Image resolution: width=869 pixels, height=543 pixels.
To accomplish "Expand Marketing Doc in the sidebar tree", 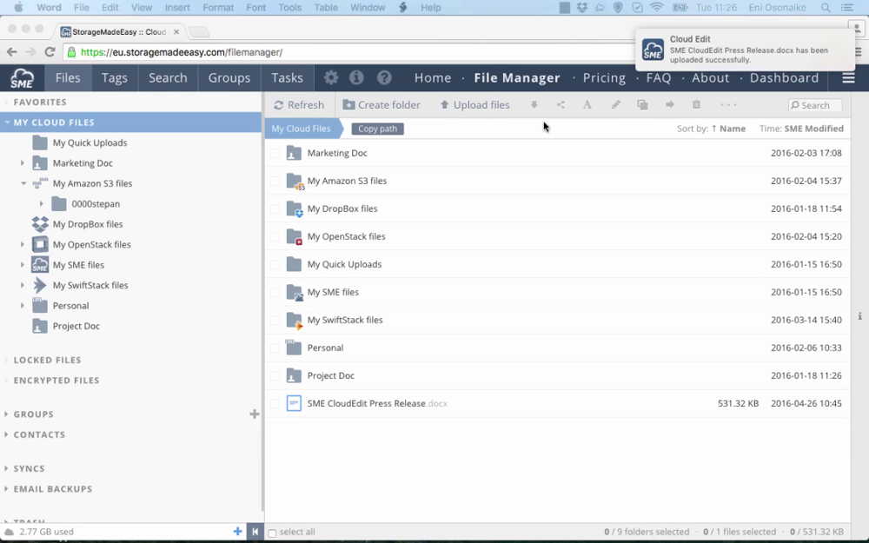I will [x=23, y=163].
